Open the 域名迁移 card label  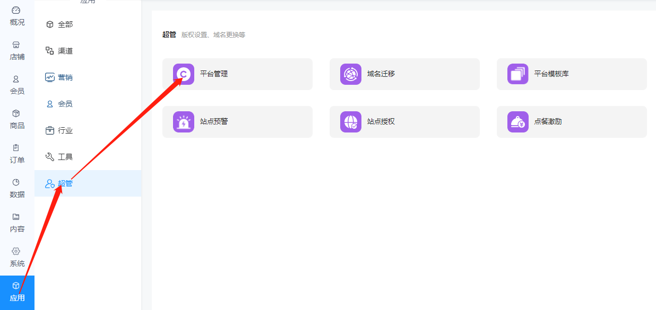(381, 74)
